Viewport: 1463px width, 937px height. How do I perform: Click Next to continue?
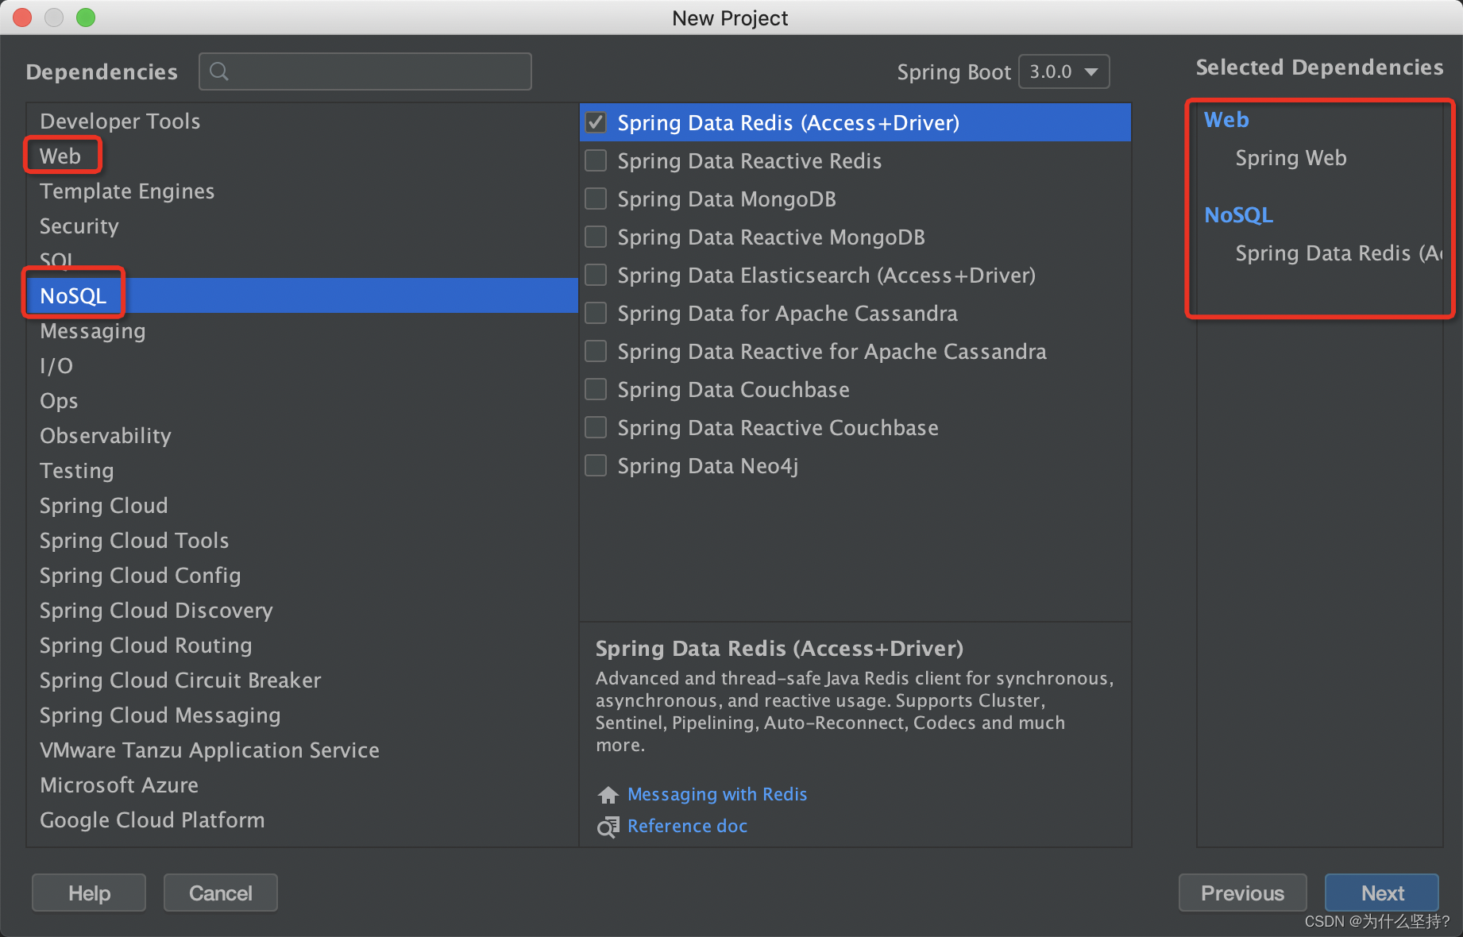[1382, 893]
